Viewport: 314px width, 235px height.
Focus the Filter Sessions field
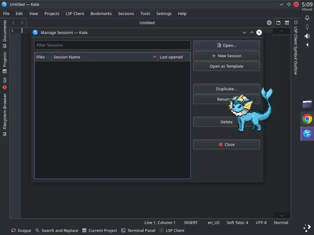pos(112,45)
